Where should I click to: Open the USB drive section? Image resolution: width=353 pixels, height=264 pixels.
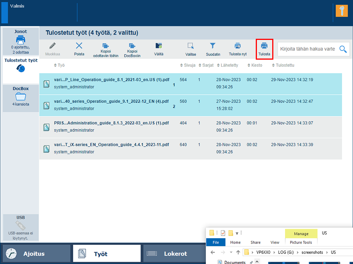21,227
